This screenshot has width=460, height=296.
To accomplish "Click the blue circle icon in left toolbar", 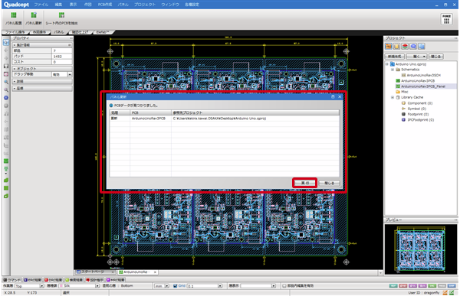I will (6, 98).
